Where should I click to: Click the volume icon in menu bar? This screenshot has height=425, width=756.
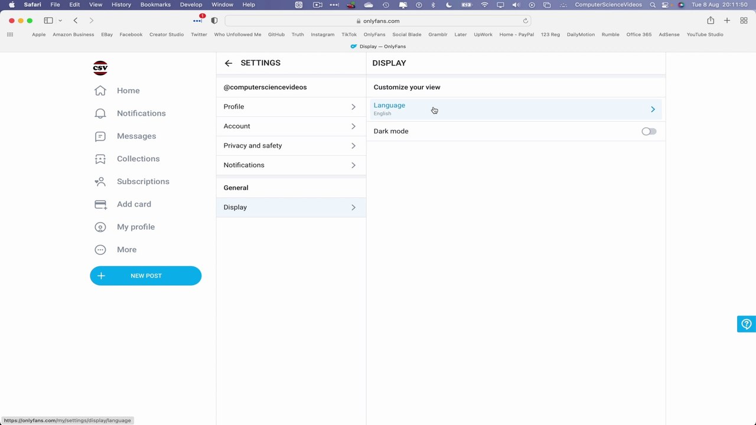[x=516, y=5]
